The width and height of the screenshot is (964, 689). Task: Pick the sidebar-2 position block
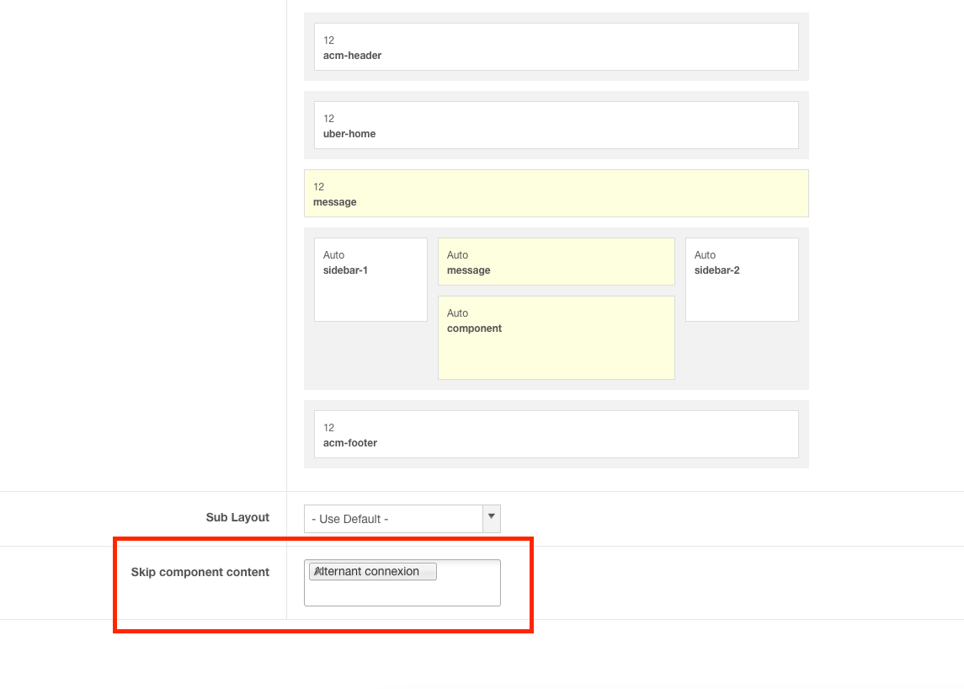coord(741,280)
